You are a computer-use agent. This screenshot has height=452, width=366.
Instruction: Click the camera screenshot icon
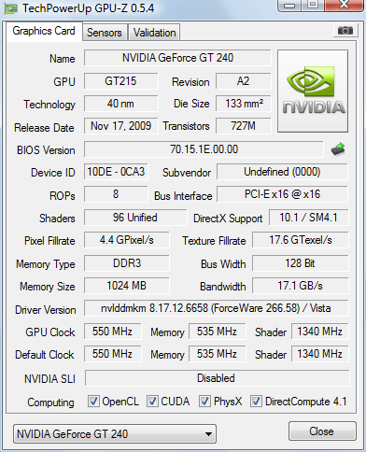point(345,31)
